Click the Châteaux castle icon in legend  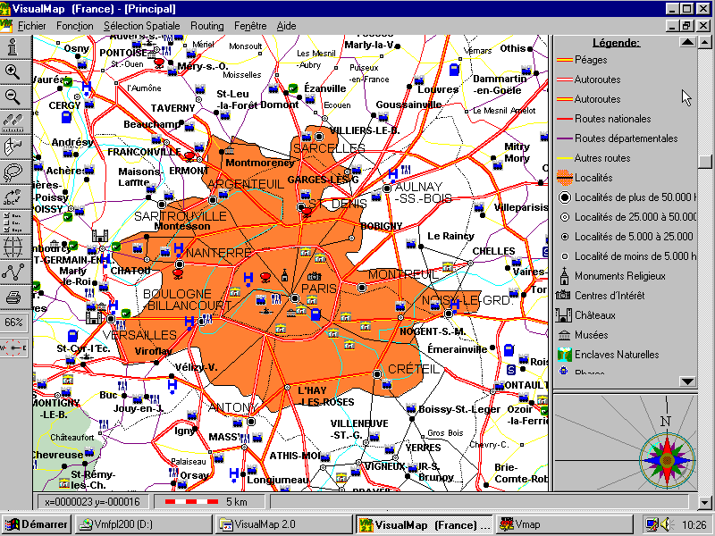coord(564,315)
